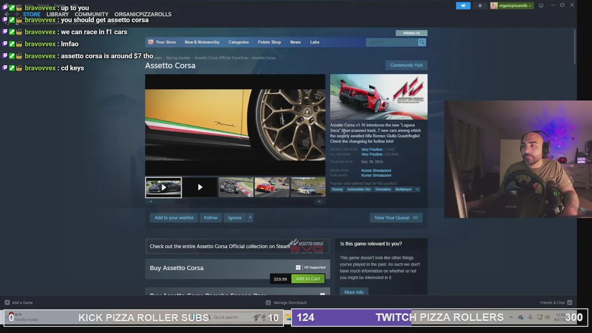This screenshot has width=592, height=333.
Task: Click the Assetto Corsa capsule image
Action: point(379,97)
